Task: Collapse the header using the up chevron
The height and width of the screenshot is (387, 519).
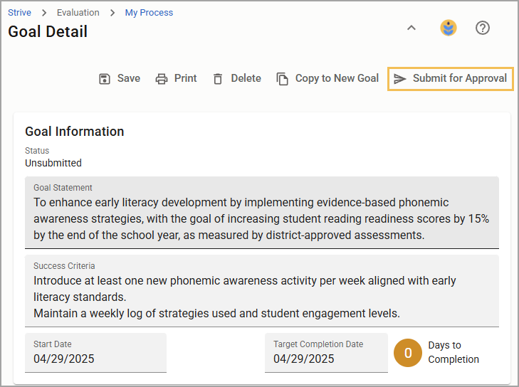Action: click(x=411, y=28)
